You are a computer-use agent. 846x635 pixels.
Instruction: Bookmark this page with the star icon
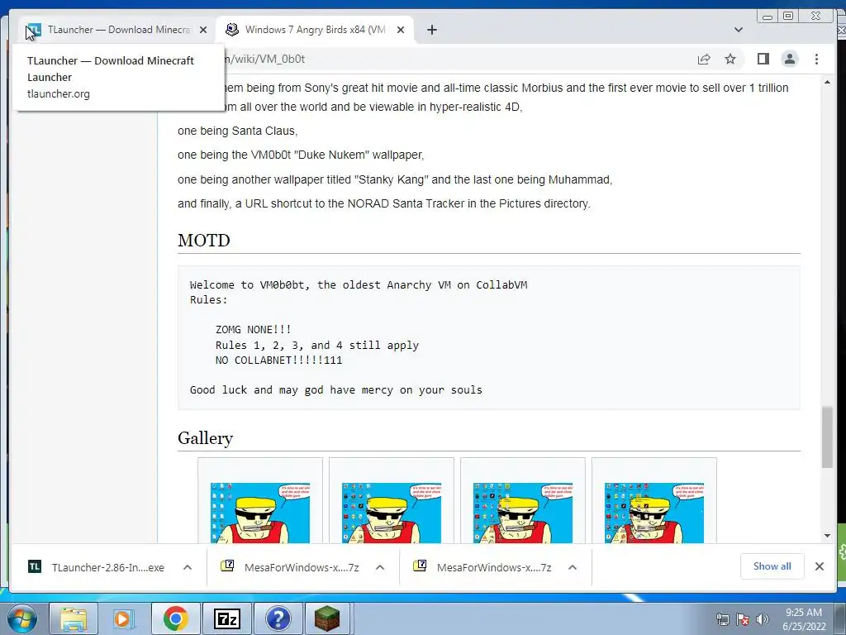click(x=730, y=59)
